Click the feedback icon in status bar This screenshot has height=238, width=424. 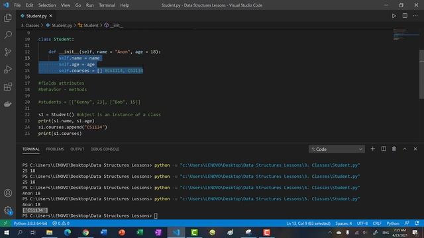tap(407, 223)
